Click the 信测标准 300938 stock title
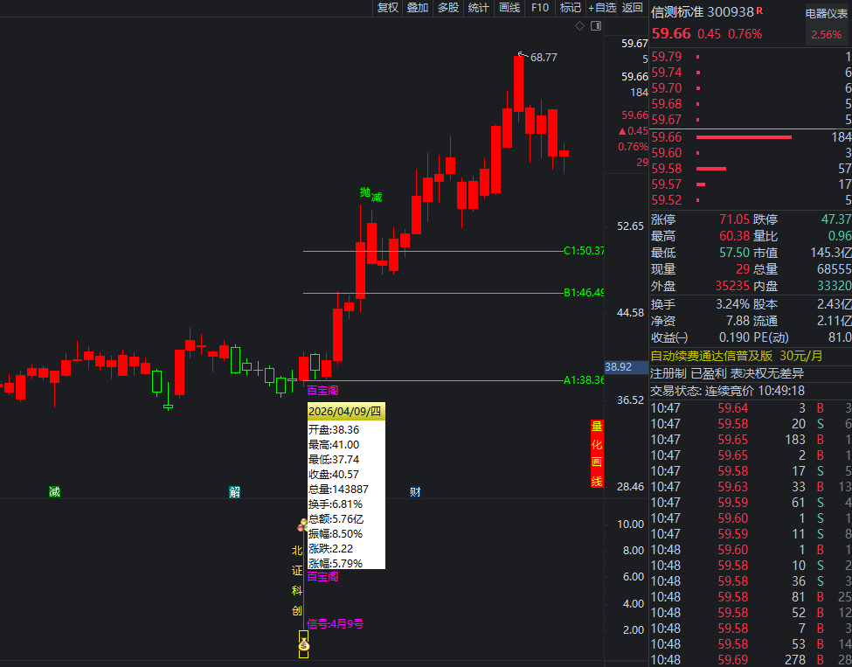Viewport: 852px width, 667px height. pos(703,12)
